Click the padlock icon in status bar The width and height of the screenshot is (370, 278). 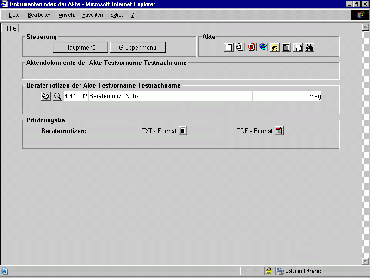[x=268, y=271]
